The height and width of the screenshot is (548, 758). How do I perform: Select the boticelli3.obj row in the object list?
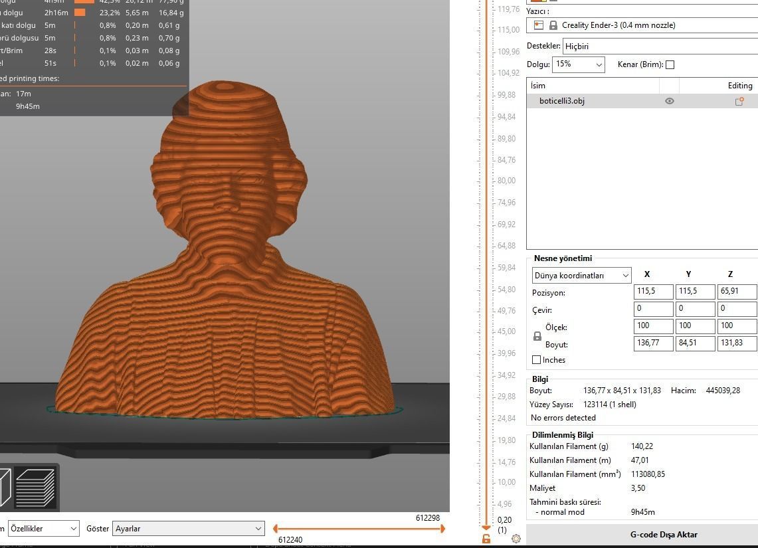pyautogui.click(x=642, y=101)
